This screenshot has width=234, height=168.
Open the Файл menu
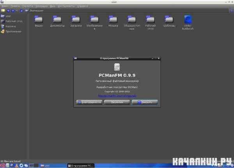coord(5,6)
